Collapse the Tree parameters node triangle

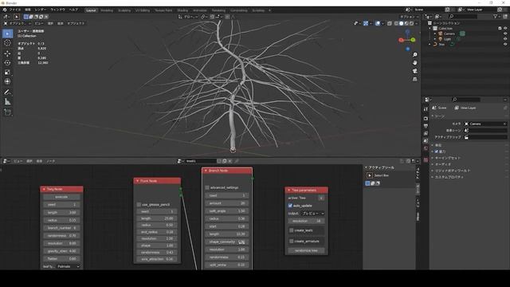(x=288, y=191)
